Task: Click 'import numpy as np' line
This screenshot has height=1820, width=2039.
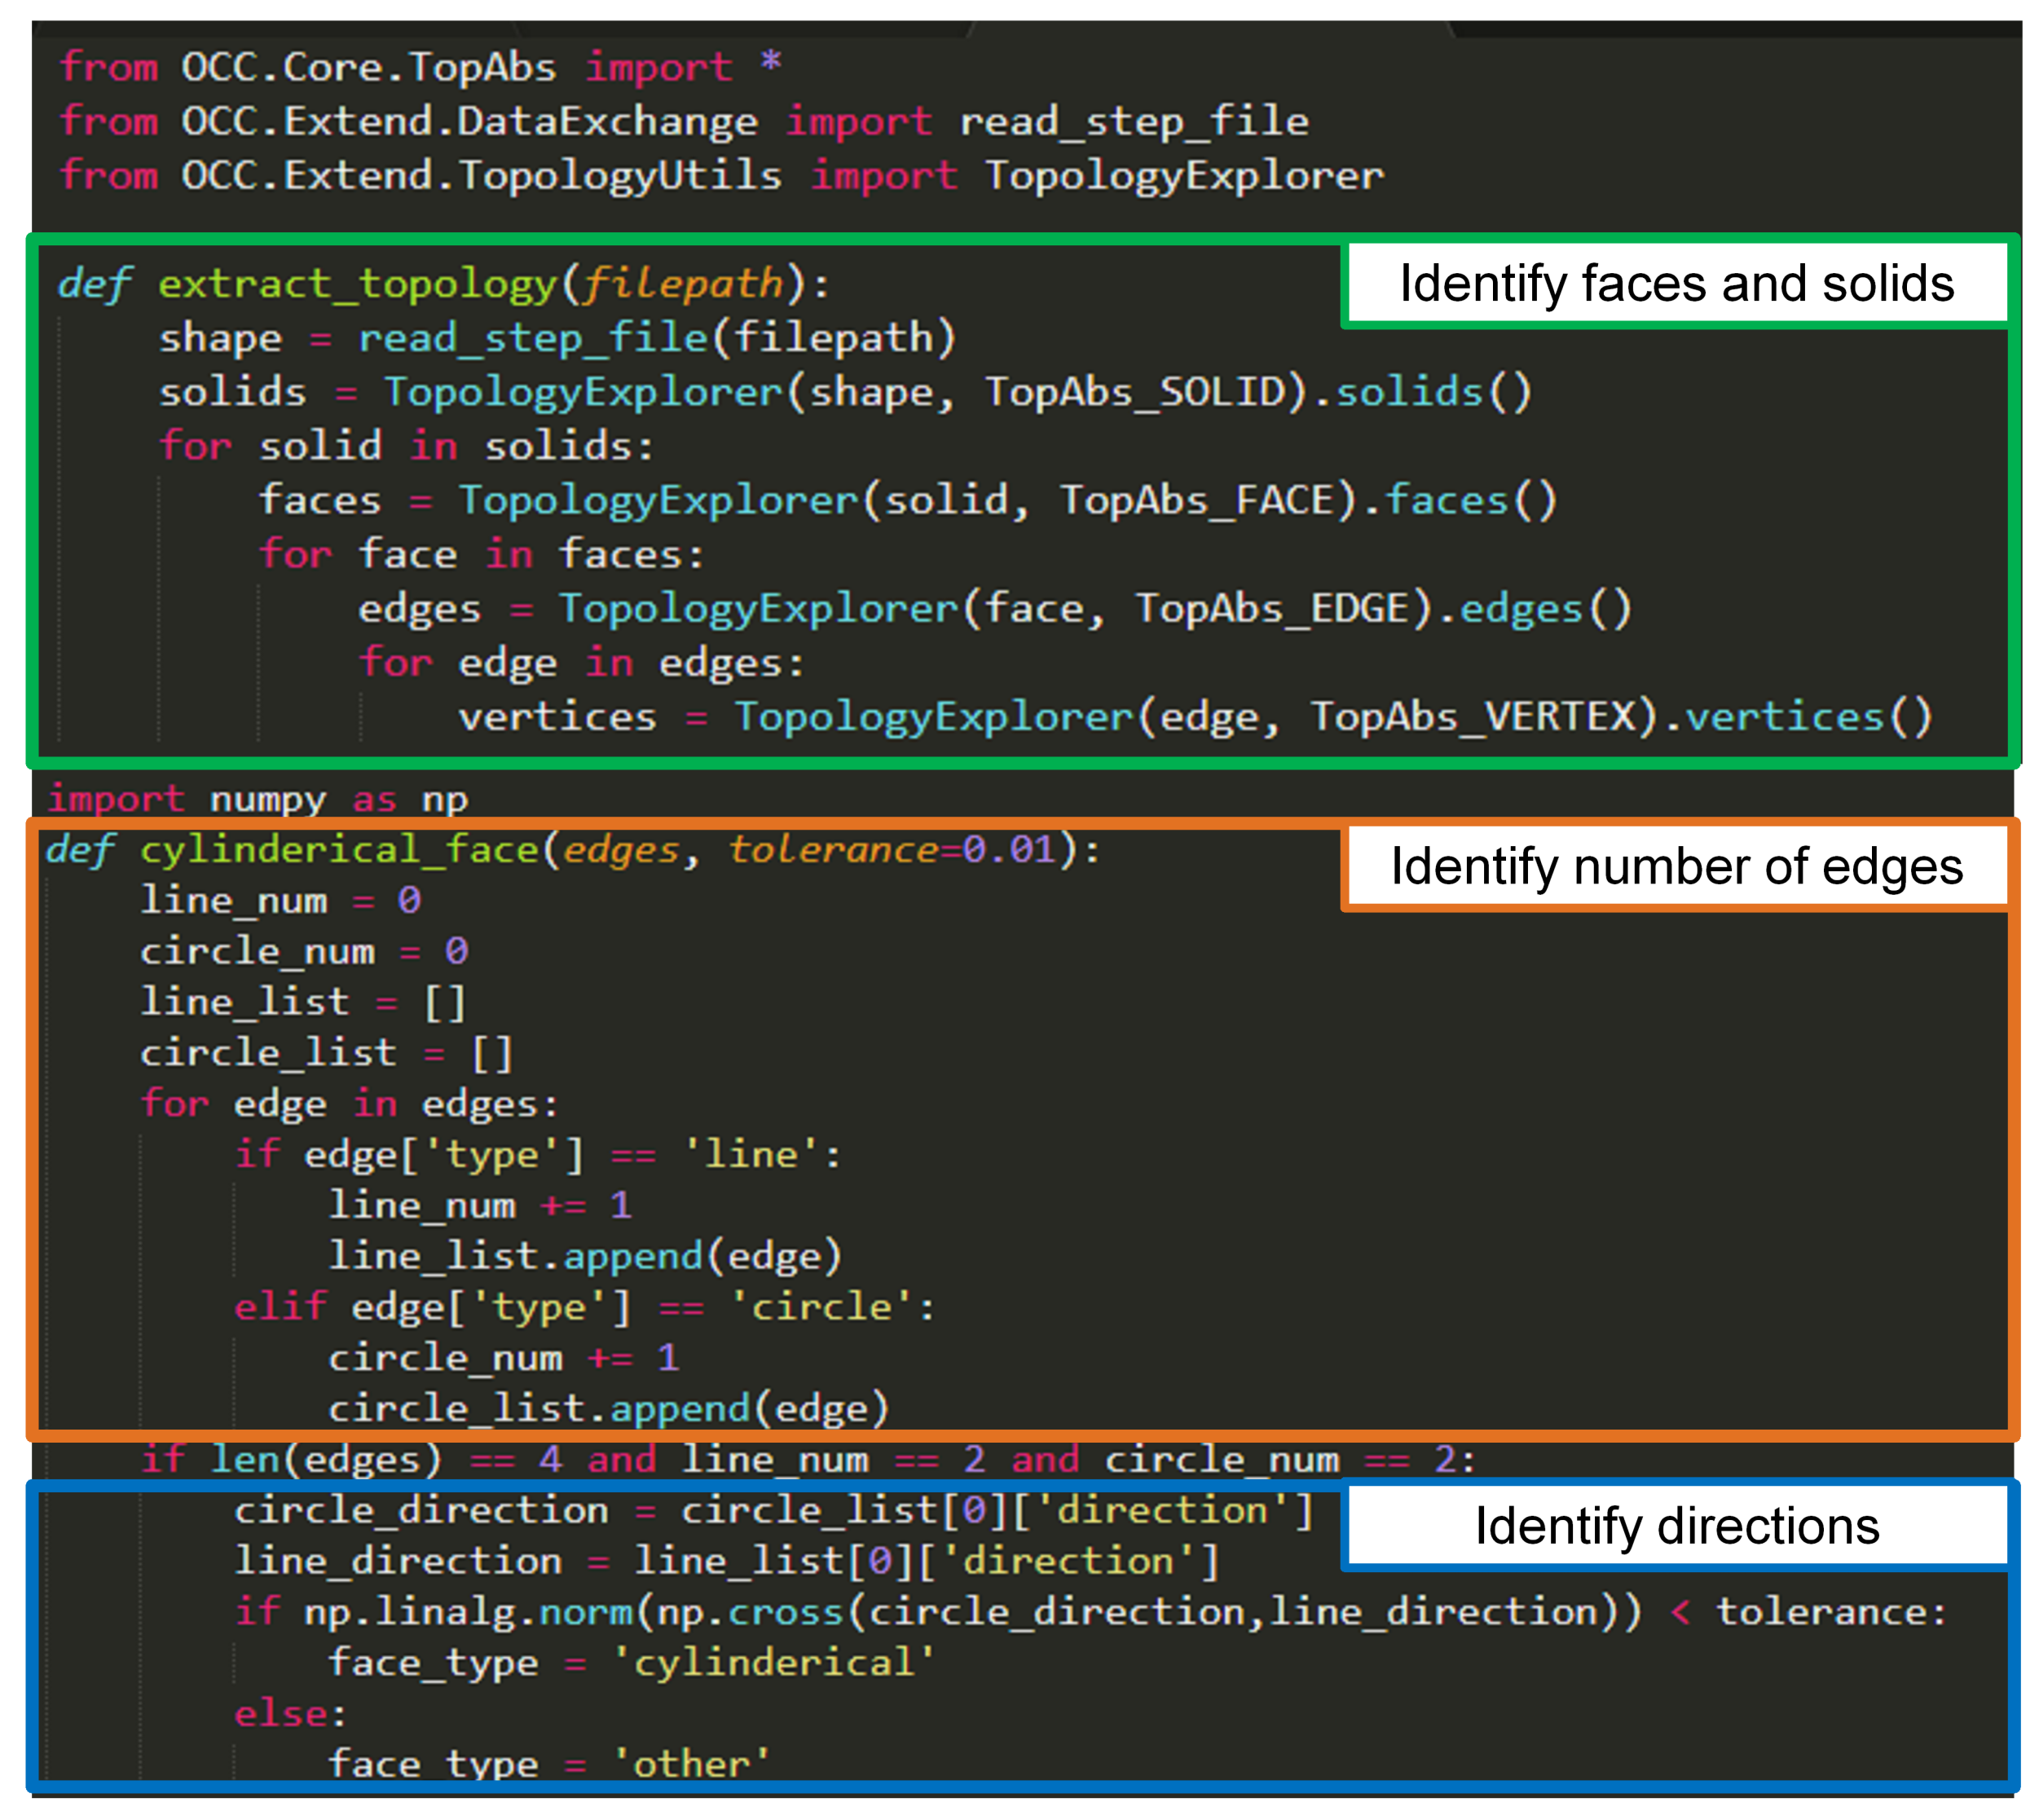Action: tap(258, 799)
